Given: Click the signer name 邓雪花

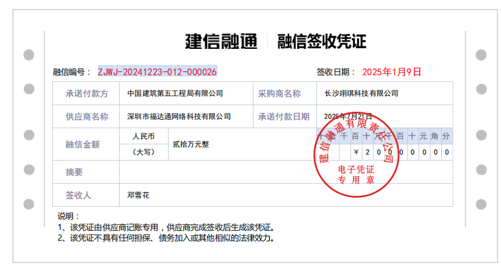Looking at the screenshot, I should point(138,195).
